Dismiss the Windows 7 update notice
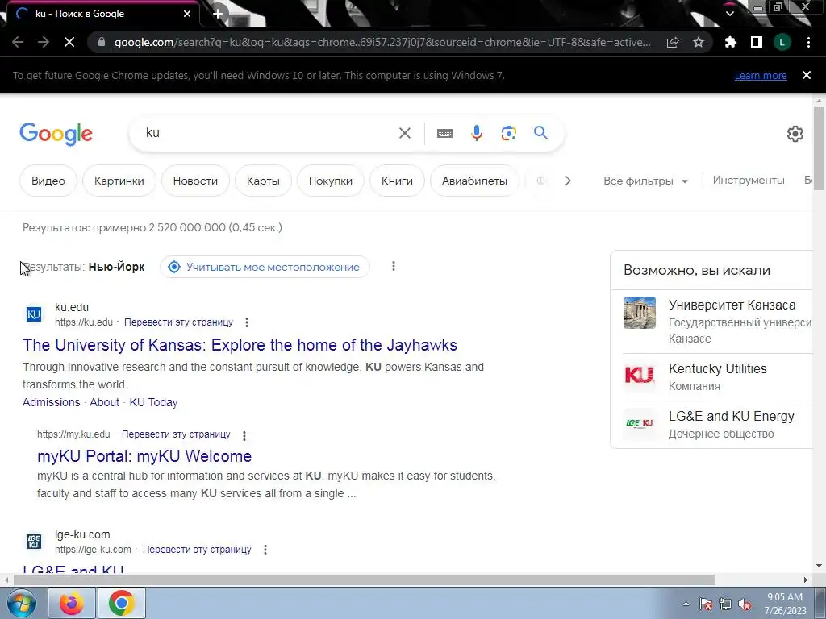826x619 pixels. [807, 75]
